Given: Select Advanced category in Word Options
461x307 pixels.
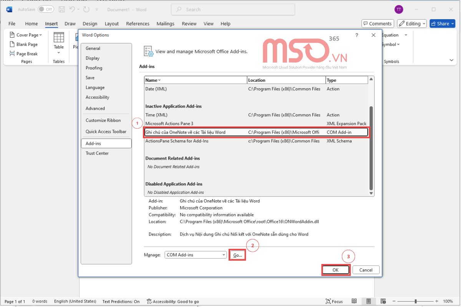Looking at the screenshot, I should point(106,108).
